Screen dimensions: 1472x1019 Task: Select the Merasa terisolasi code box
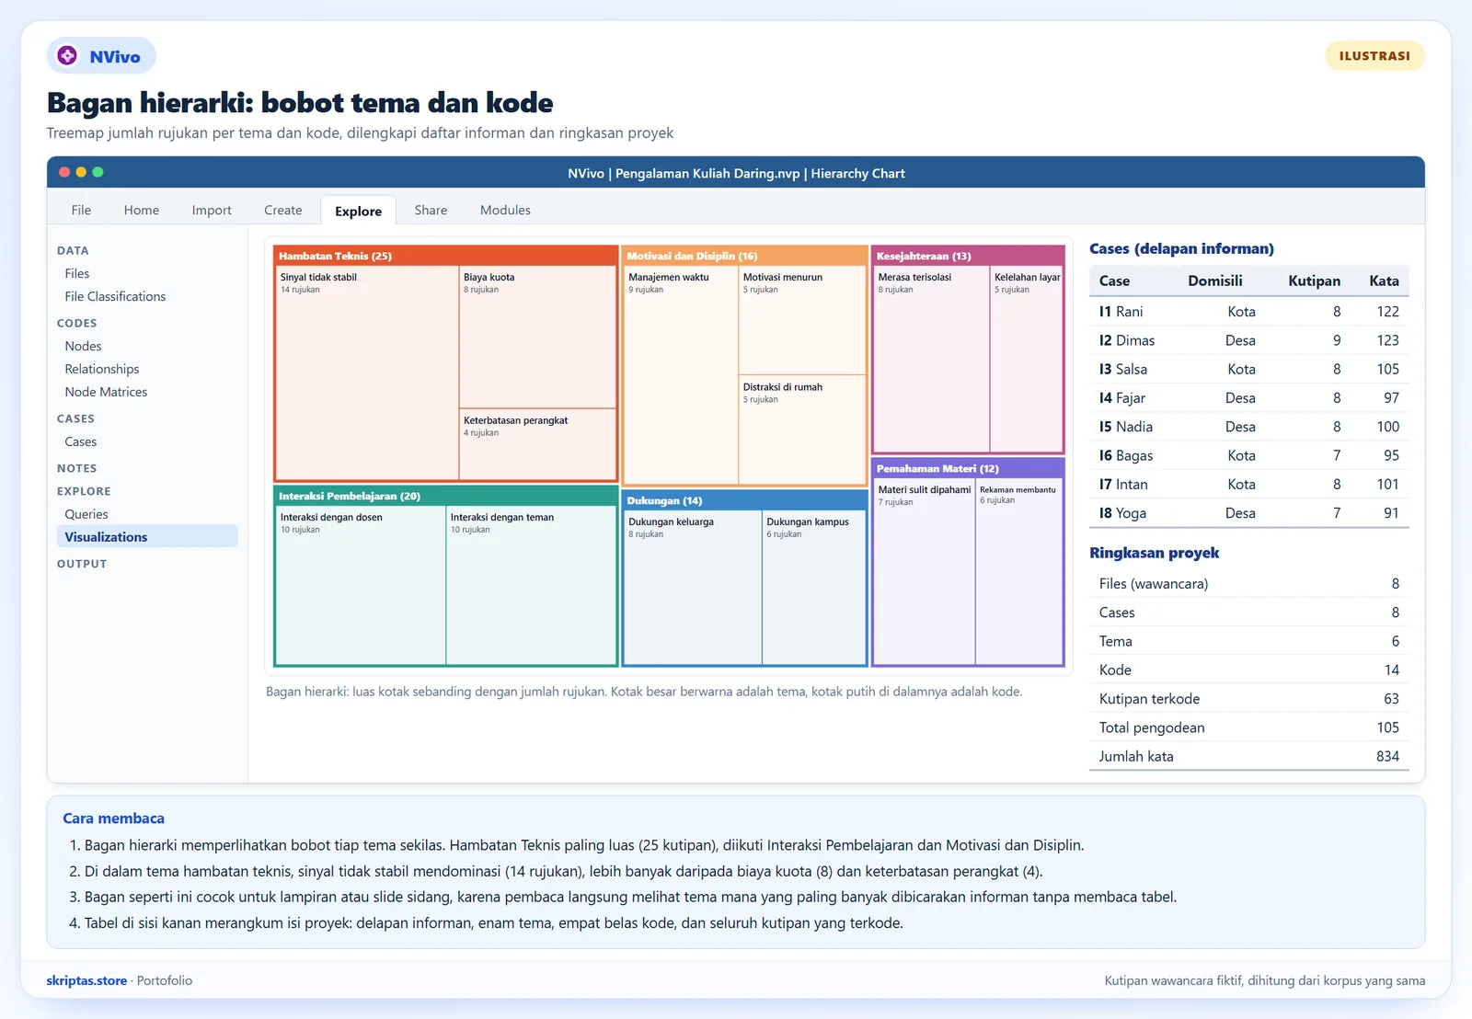(x=931, y=359)
